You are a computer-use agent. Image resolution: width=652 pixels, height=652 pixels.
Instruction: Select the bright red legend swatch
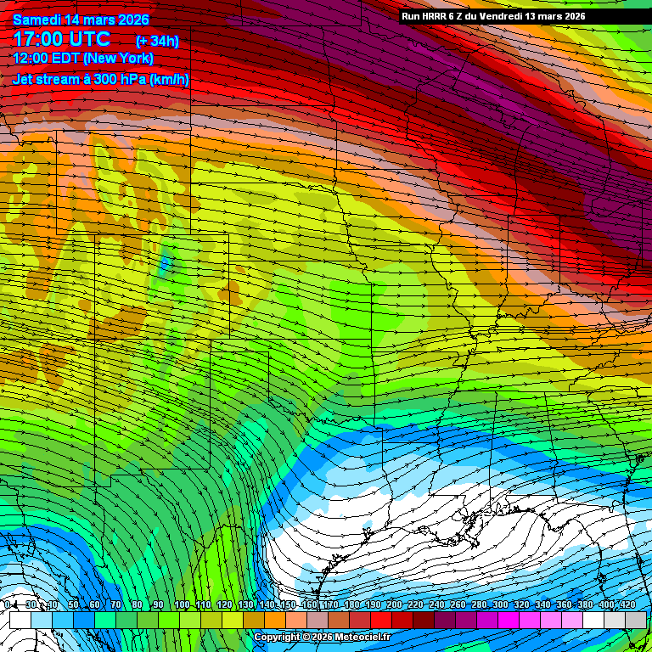(x=380, y=621)
